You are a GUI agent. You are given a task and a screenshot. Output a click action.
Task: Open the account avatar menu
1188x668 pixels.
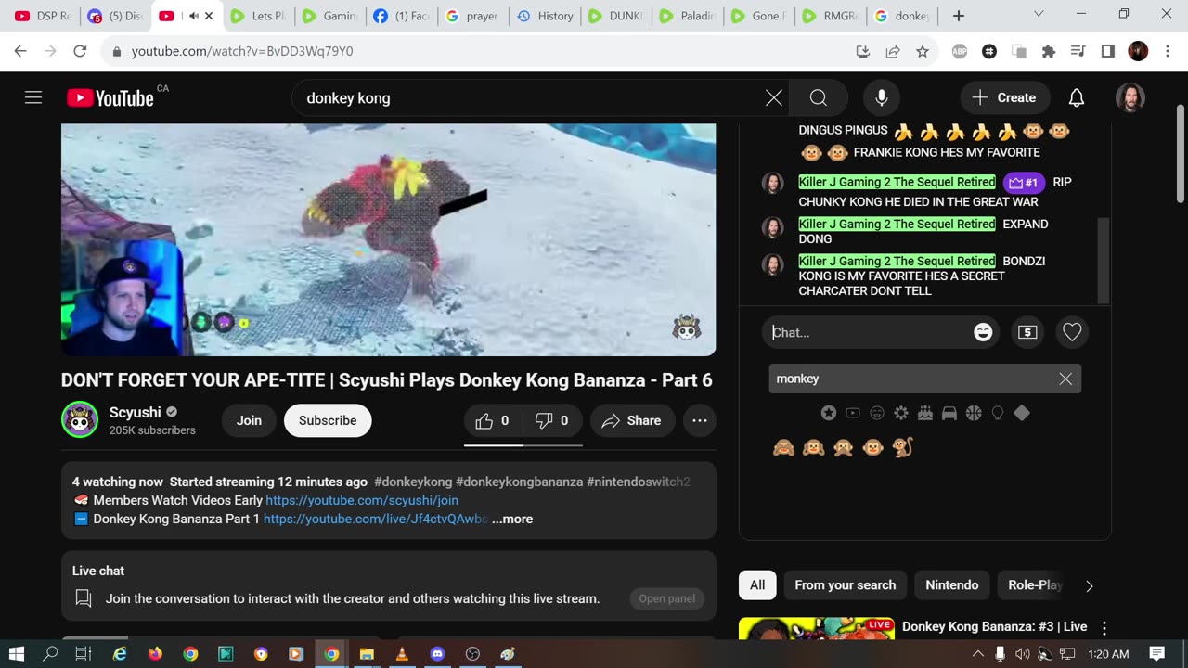[1130, 97]
